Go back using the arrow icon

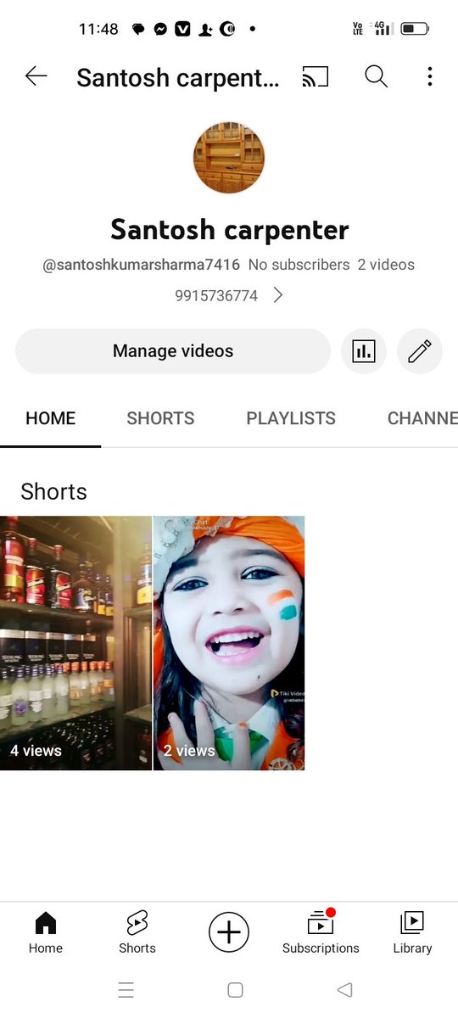coord(36,76)
